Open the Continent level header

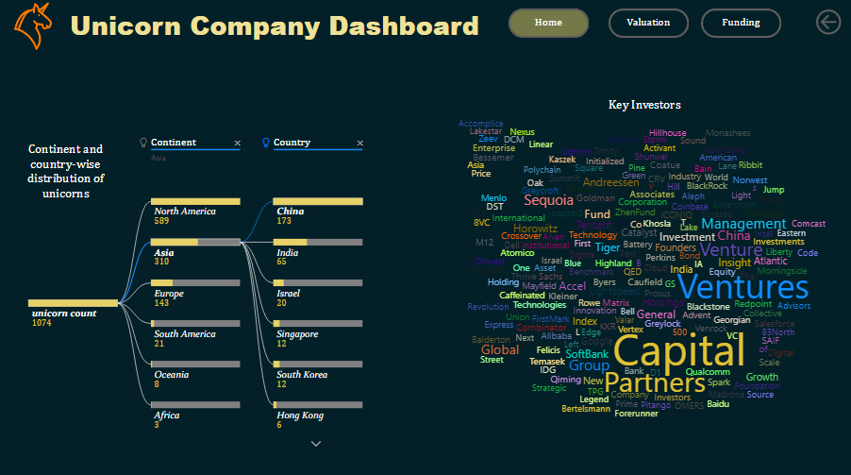pyautogui.click(x=174, y=143)
